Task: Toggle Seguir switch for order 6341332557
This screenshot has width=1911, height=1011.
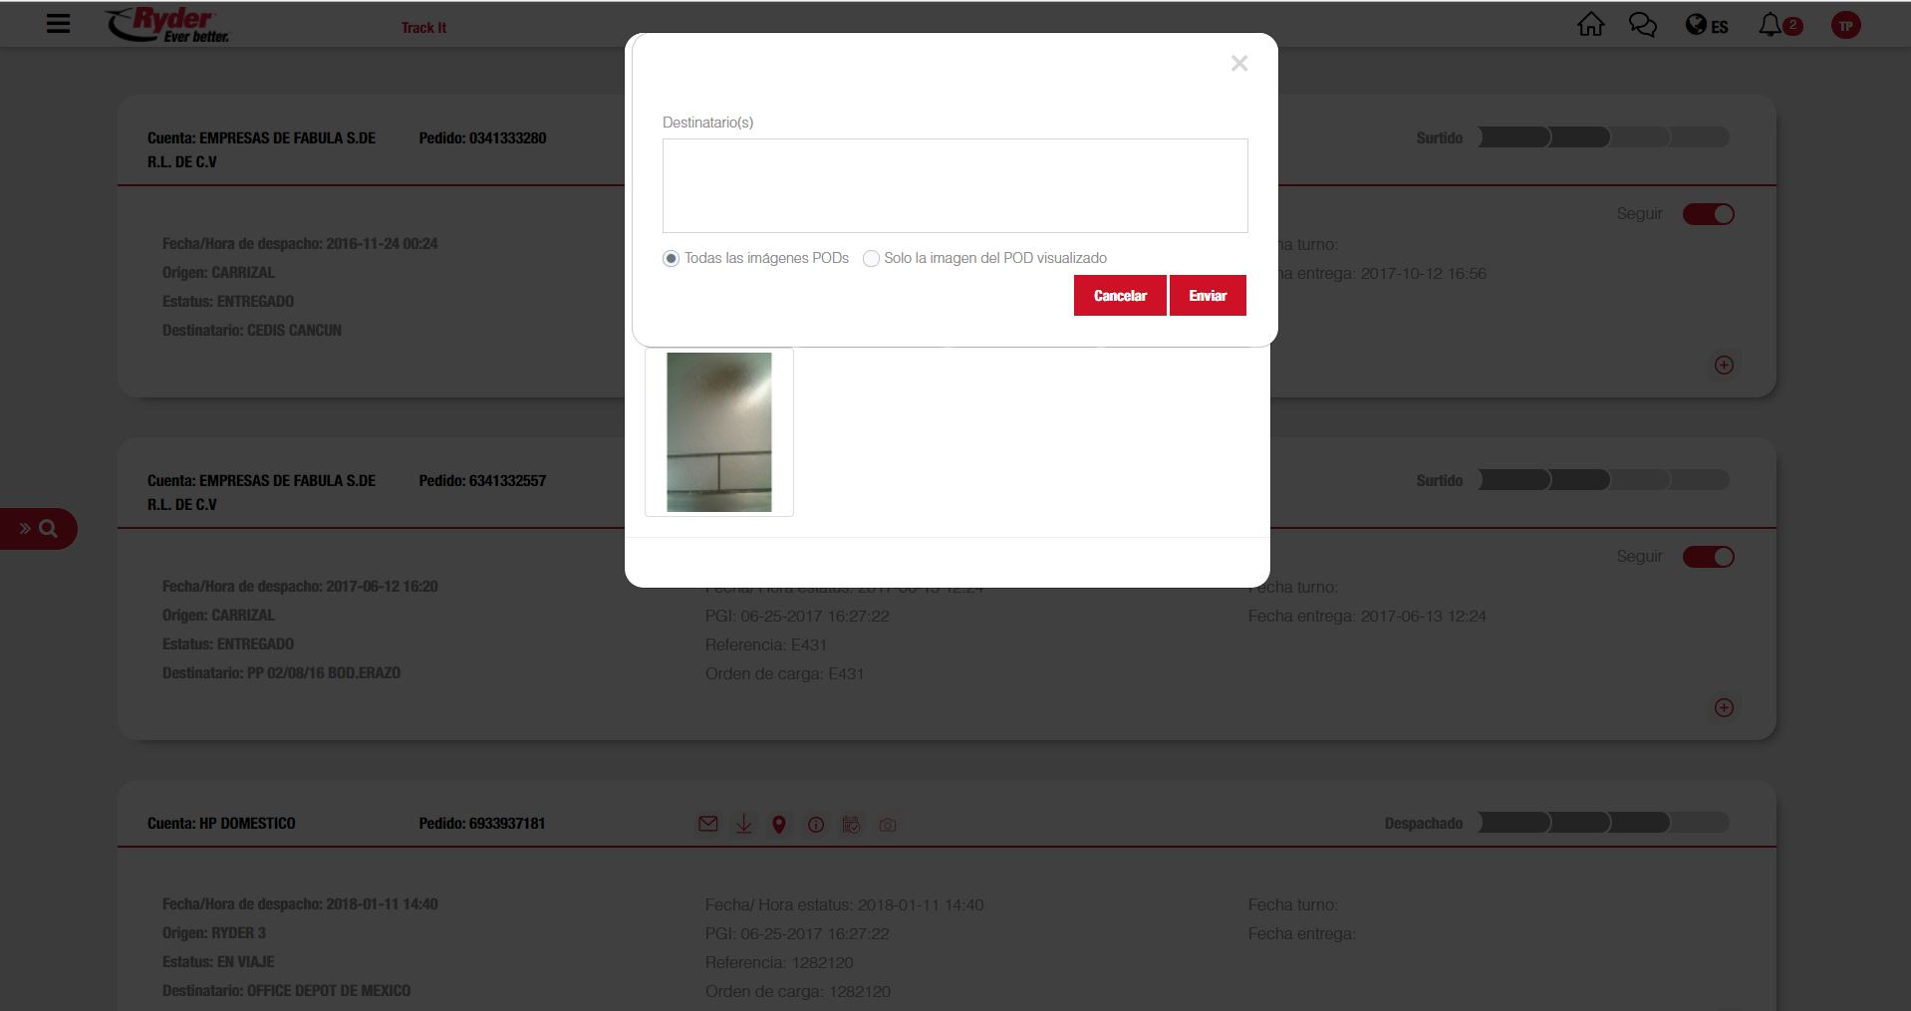Action: click(x=1708, y=557)
